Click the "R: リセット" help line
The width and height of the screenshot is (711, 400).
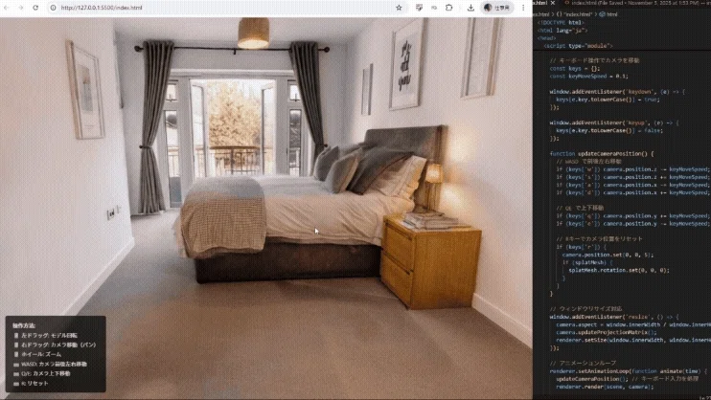(x=34, y=384)
